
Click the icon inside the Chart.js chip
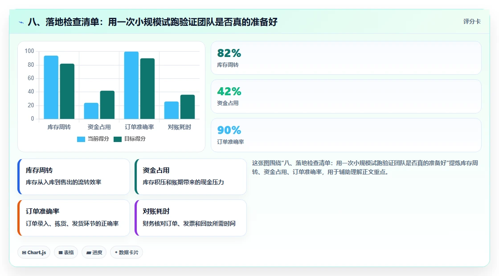click(x=24, y=253)
